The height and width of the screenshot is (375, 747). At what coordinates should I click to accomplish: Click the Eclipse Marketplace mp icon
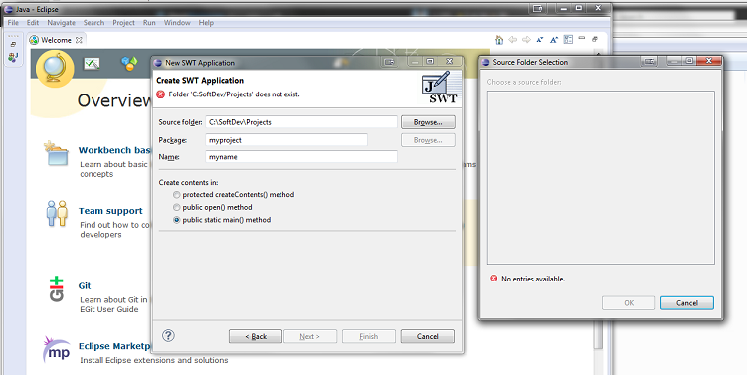57,349
